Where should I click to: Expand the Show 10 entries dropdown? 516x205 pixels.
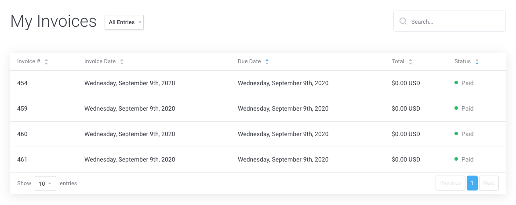point(45,183)
